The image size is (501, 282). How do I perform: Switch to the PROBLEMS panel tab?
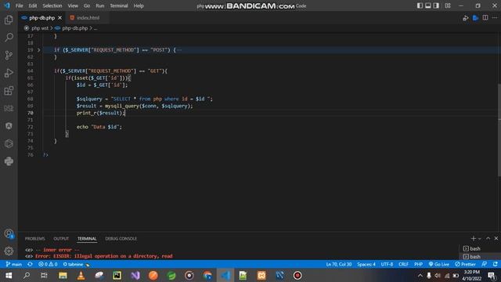click(x=34, y=239)
